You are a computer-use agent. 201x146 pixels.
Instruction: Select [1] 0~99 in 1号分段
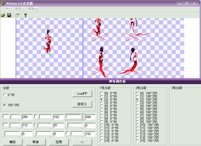click(x=109, y=96)
